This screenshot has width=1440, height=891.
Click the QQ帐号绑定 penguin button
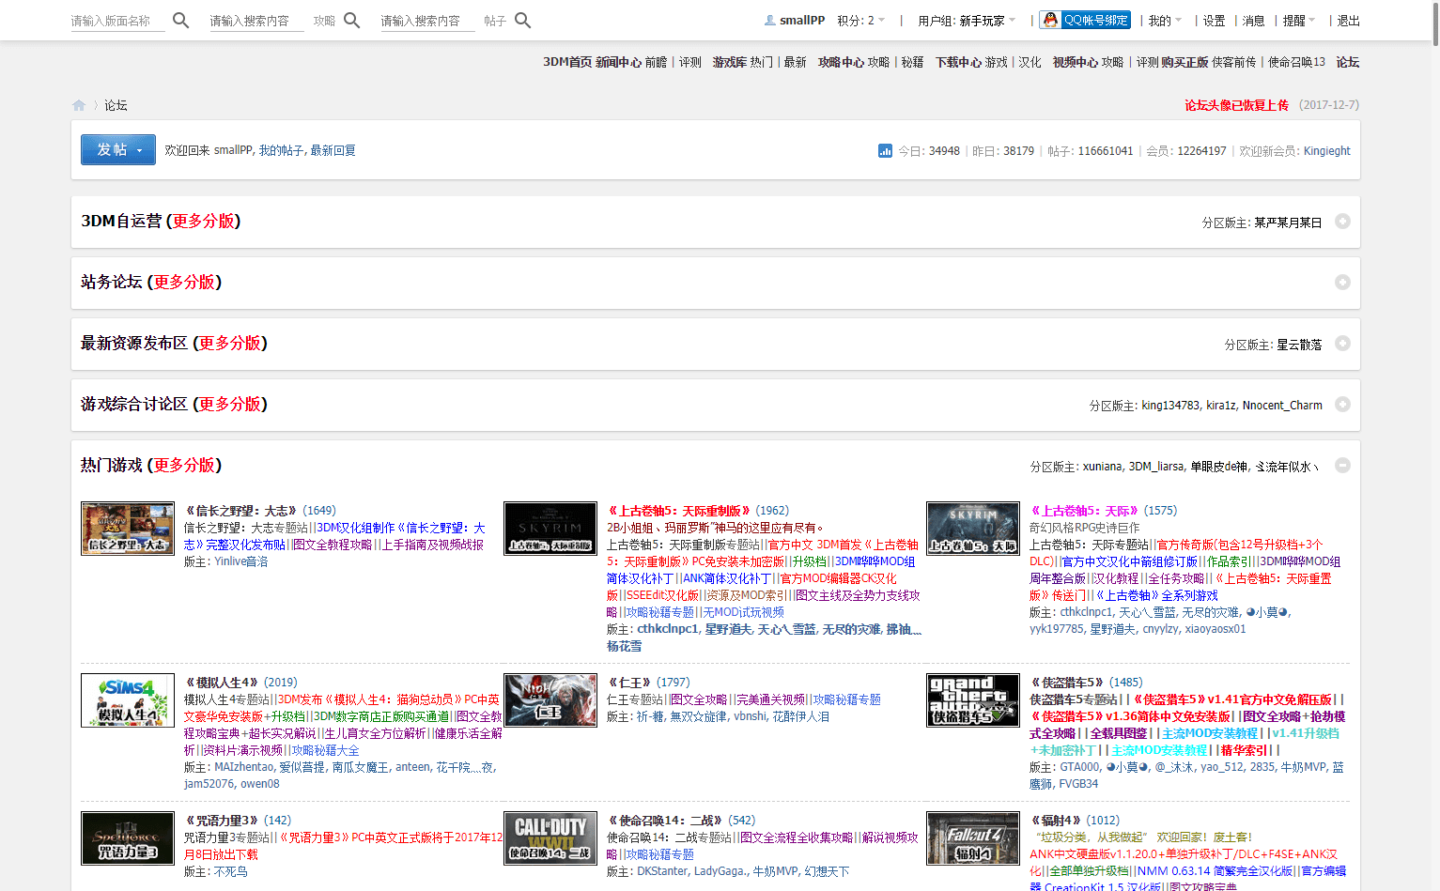coord(1085,20)
